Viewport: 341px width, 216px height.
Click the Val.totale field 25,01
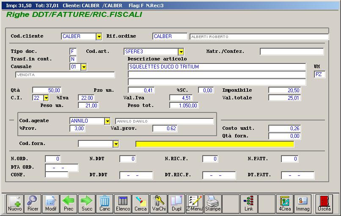coord(285,98)
